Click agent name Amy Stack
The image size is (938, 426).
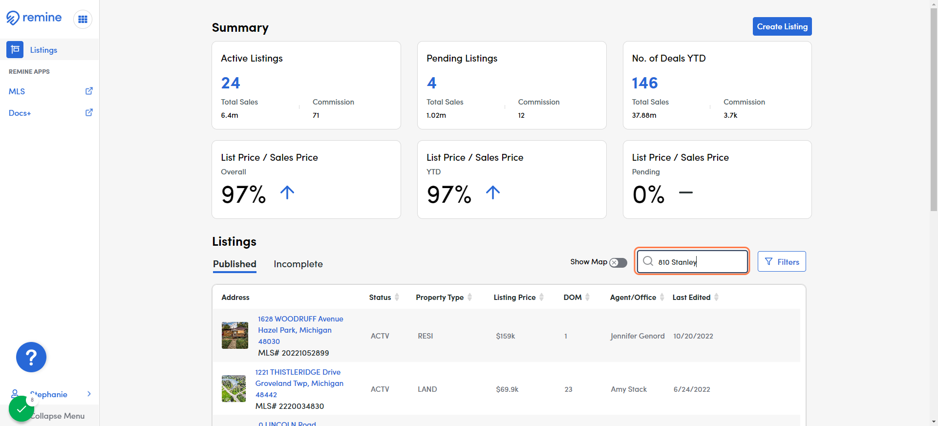[629, 389]
